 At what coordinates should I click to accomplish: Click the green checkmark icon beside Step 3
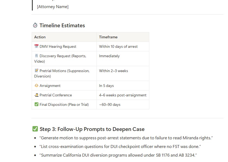35,129
